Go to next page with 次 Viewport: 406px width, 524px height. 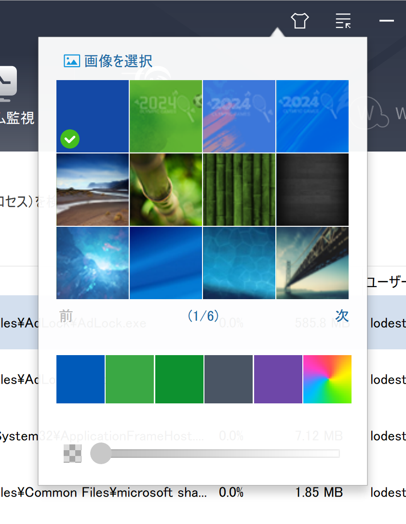pos(342,316)
